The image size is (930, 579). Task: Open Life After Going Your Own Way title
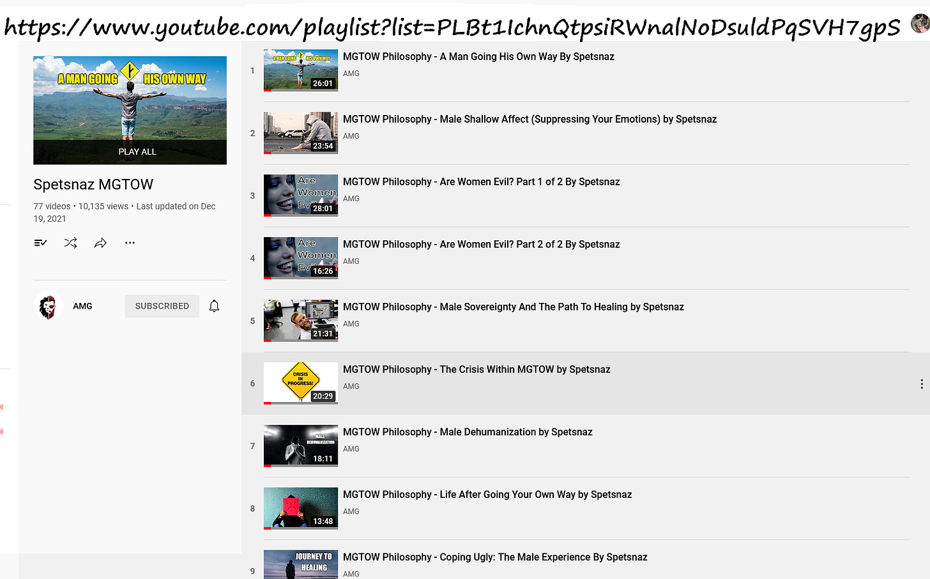coord(487,495)
